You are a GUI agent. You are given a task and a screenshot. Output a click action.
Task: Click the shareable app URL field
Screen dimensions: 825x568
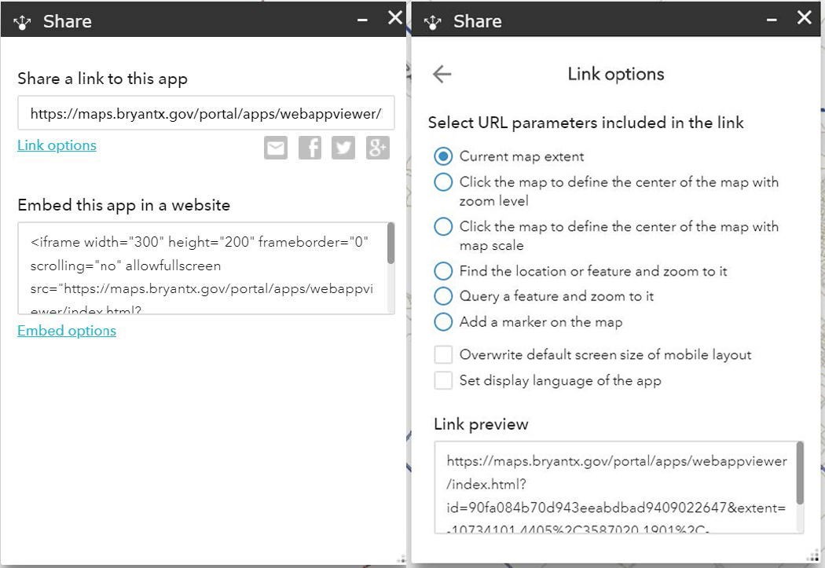click(x=206, y=113)
